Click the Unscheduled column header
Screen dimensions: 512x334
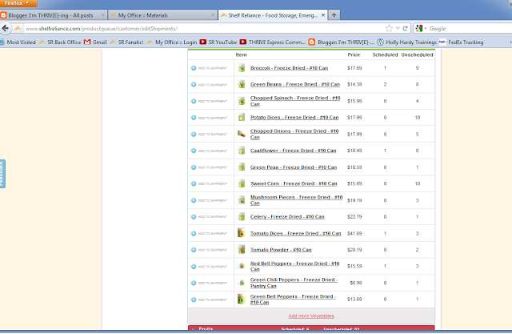(x=417, y=54)
